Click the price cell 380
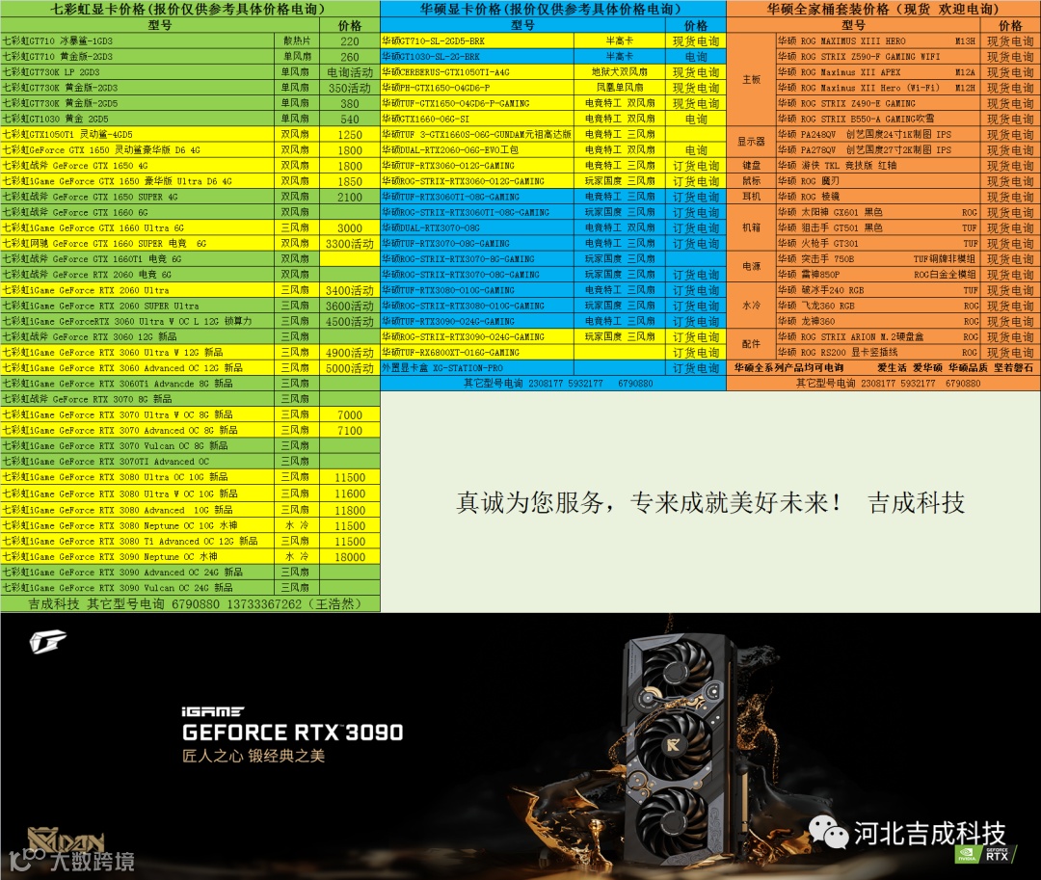The image size is (1041, 880). pos(350,103)
